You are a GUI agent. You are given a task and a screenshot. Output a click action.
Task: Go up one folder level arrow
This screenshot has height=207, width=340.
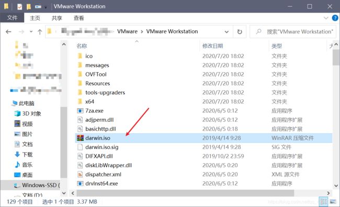click(x=40, y=32)
